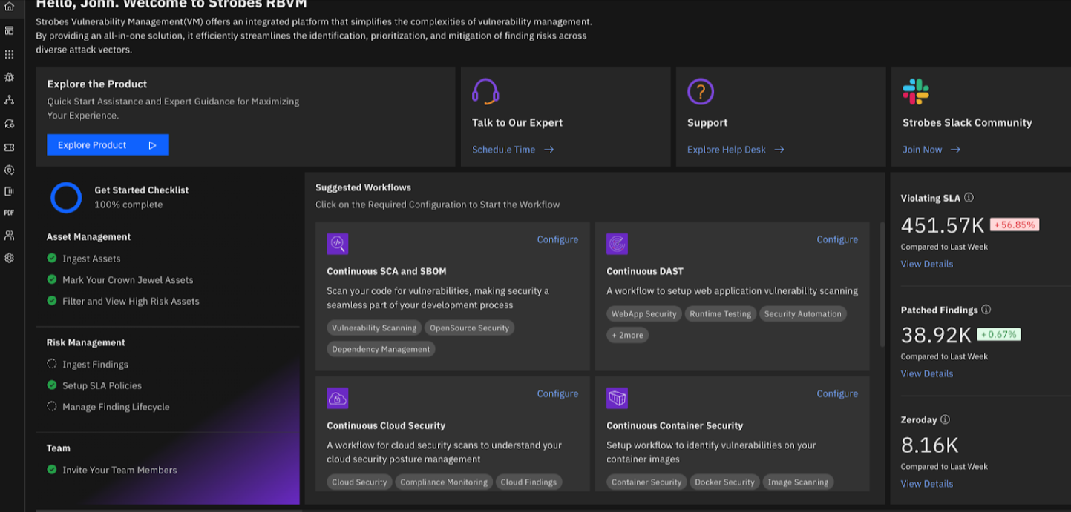
Task: Click the +56.85% change badge
Action: [x=1015, y=225]
